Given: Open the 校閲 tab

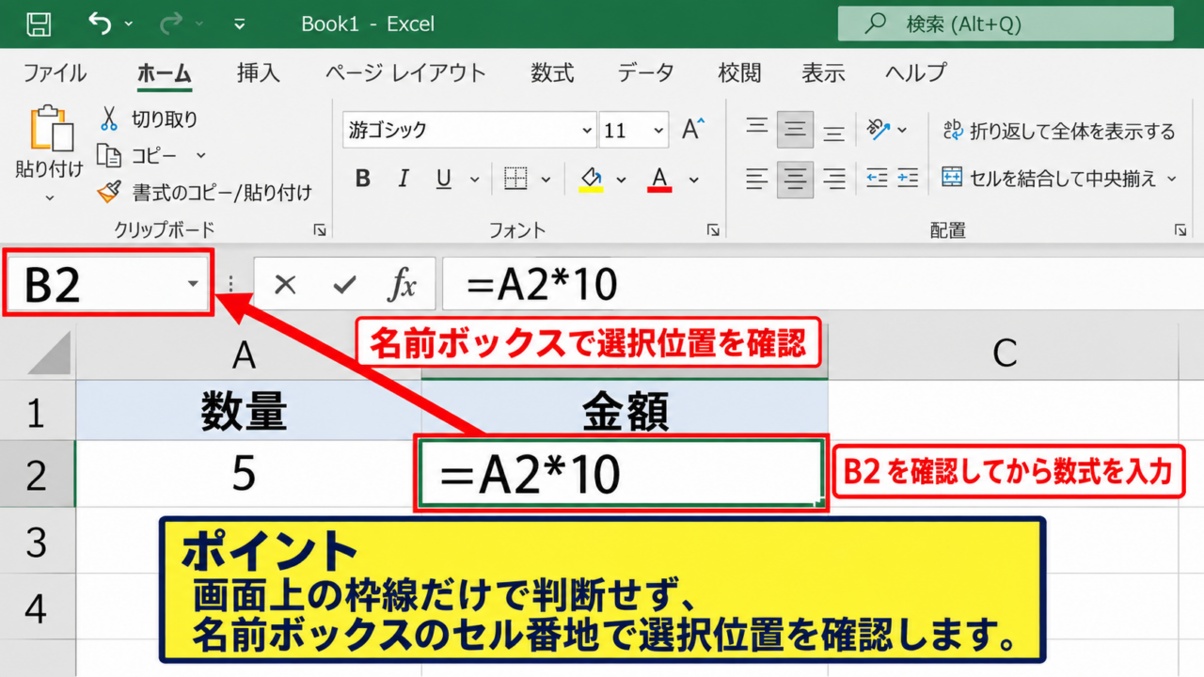Looking at the screenshot, I should [x=739, y=72].
